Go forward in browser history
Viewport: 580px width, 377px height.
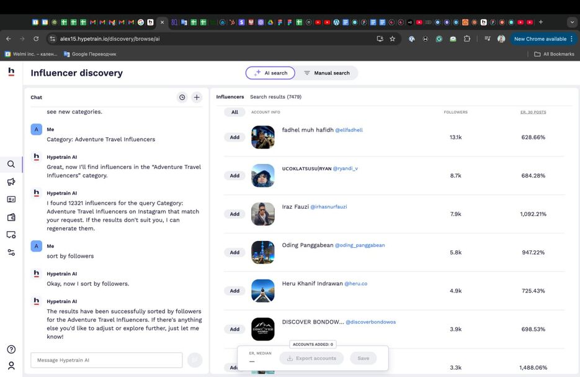point(22,39)
